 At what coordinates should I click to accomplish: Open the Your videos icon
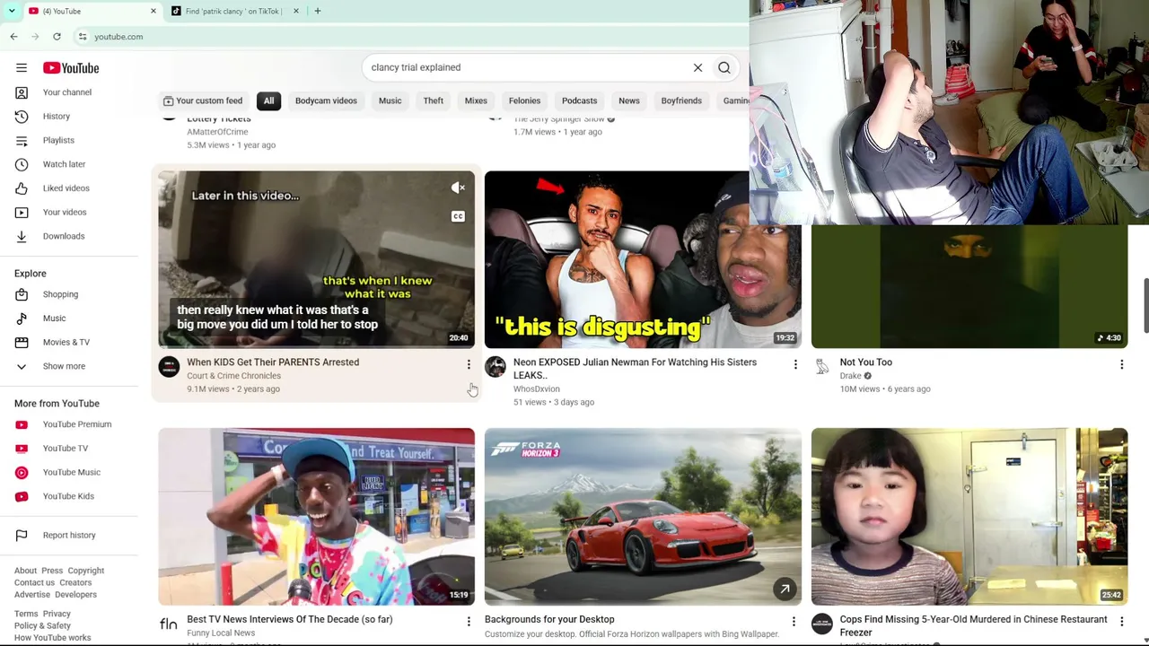(x=22, y=213)
